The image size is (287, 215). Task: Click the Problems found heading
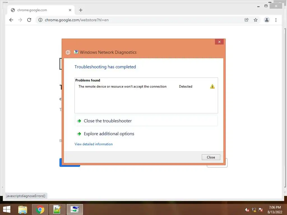tap(88, 80)
